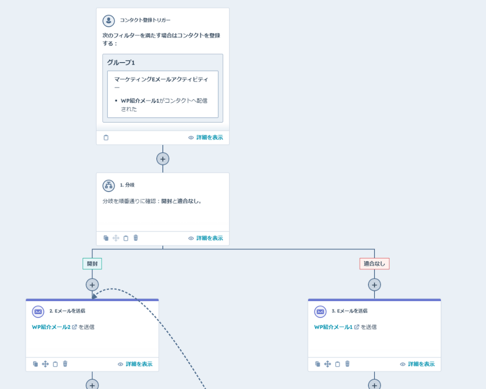This screenshot has height=389, width=486.
Task: Click the contact enrollment trigger person icon
Action: [108, 20]
